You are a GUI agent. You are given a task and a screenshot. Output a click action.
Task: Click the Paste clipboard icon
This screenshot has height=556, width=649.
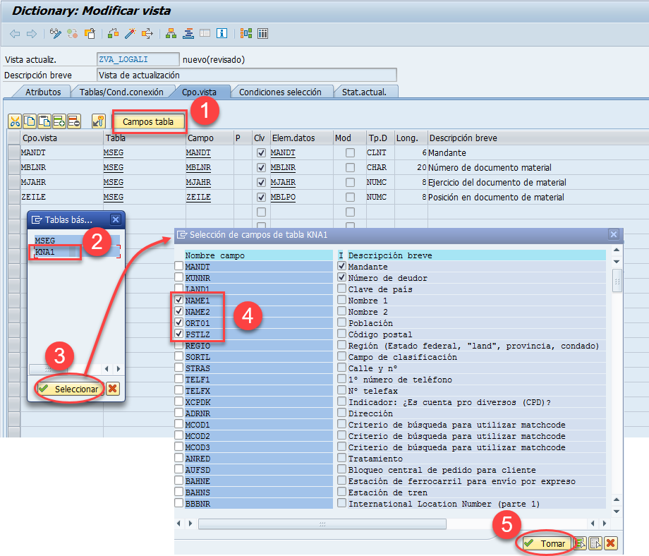click(x=44, y=121)
